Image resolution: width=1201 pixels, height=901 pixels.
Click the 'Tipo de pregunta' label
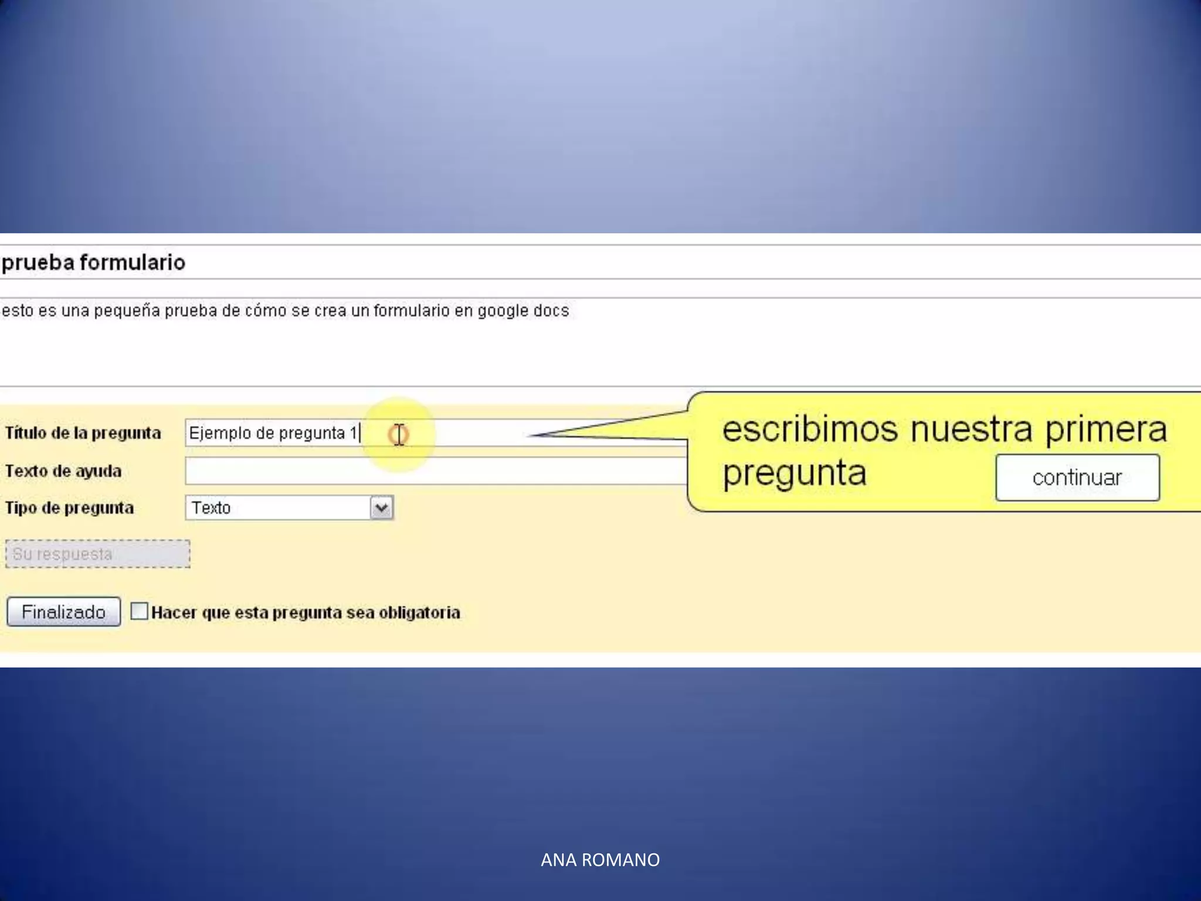click(69, 507)
